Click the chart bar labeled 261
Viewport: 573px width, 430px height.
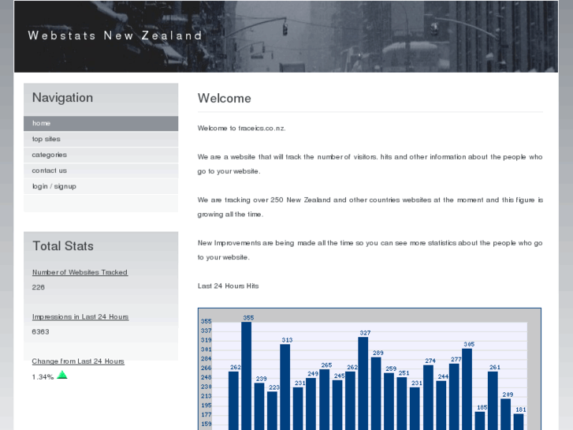[x=493, y=401]
